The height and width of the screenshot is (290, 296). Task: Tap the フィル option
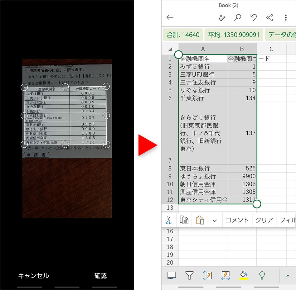(287, 220)
